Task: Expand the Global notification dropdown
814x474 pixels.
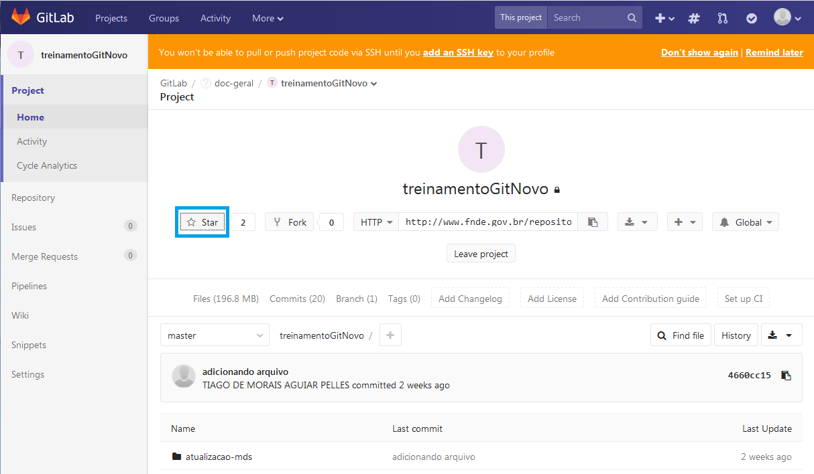Action: coord(746,222)
